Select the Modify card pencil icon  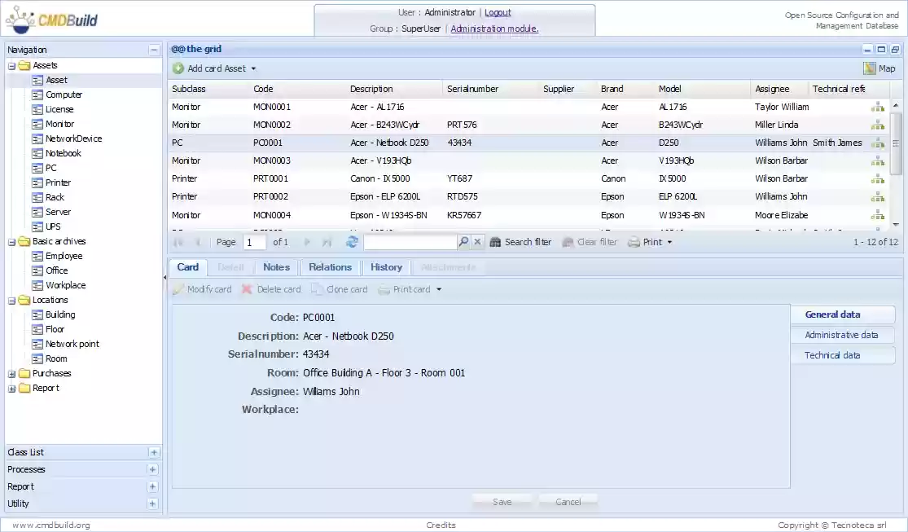(x=178, y=288)
